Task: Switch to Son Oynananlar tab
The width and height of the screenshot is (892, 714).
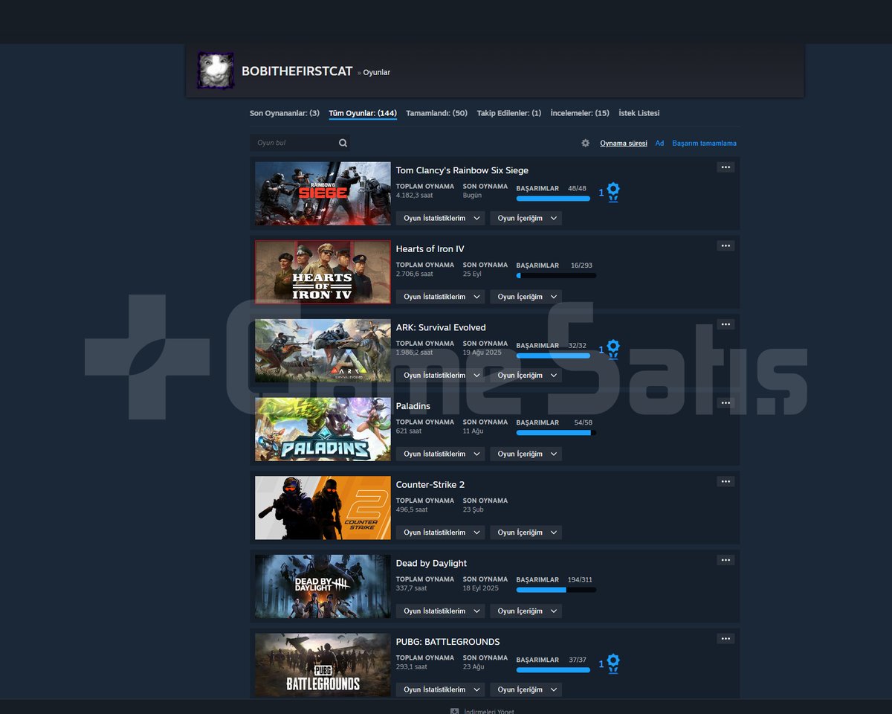Action: click(285, 113)
